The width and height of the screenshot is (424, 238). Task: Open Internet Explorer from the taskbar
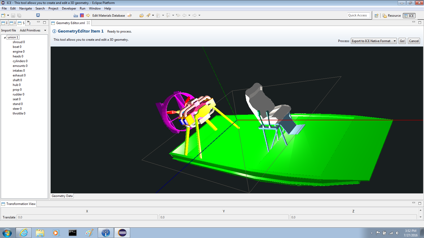[x=24, y=233]
